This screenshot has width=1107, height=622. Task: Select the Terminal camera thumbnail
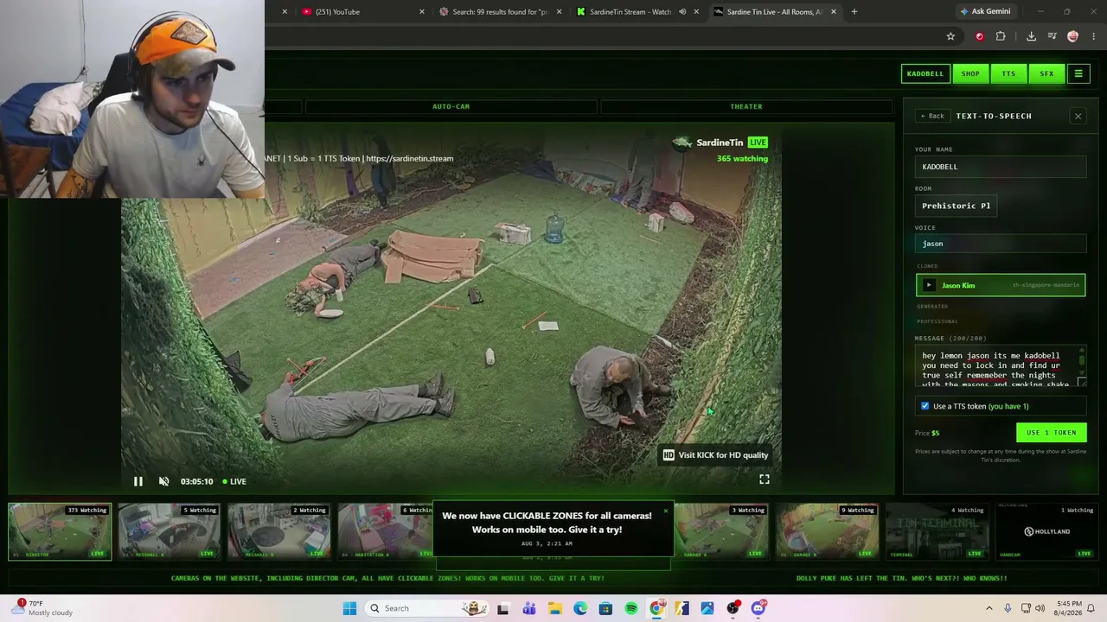coord(937,531)
